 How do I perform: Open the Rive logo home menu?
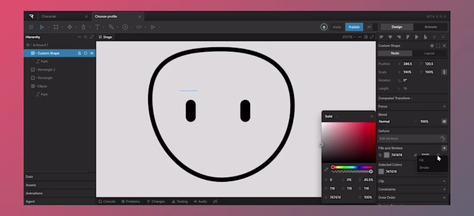pyautogui.click(x=31, y=17)
